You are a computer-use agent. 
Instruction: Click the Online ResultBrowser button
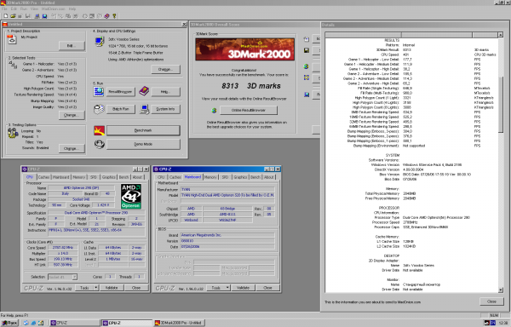pos(249,111)
